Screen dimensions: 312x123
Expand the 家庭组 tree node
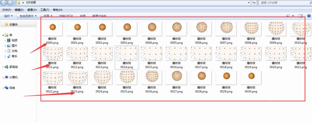[x=3, y=67]
